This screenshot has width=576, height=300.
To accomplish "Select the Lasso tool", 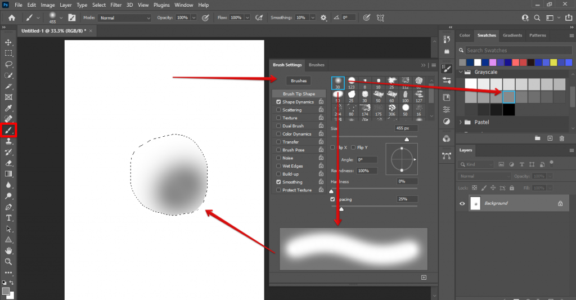I will [8, 64].
